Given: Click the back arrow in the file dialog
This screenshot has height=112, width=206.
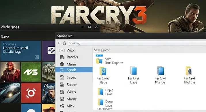Looking at the screenshot, I should (x=59, y=43).
